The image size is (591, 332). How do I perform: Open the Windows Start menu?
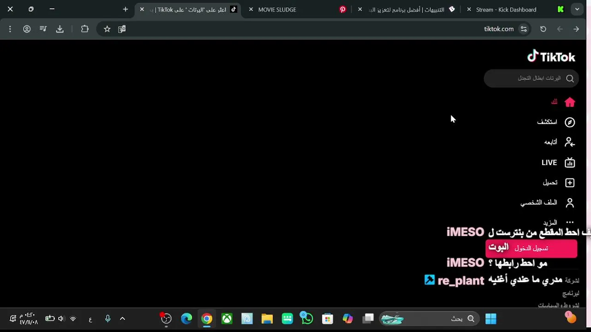click(491, 319)
